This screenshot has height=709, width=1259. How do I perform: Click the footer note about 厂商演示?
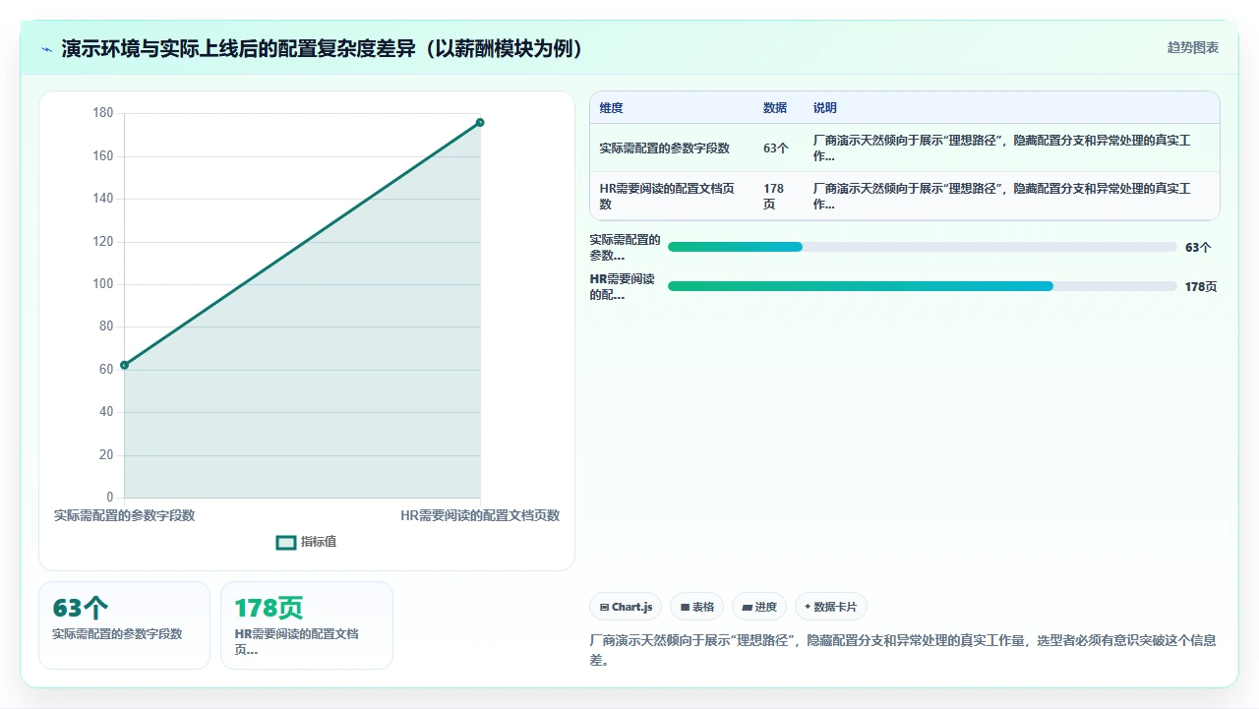pos(903,650)
